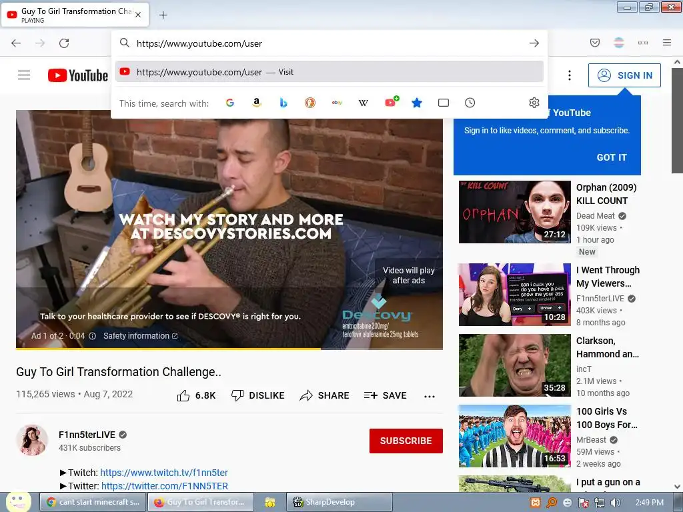Screen dimensions: 683x512
Task: Open volume speaker icon in tray
Action: pyautogui.click(x=615, y=503)
